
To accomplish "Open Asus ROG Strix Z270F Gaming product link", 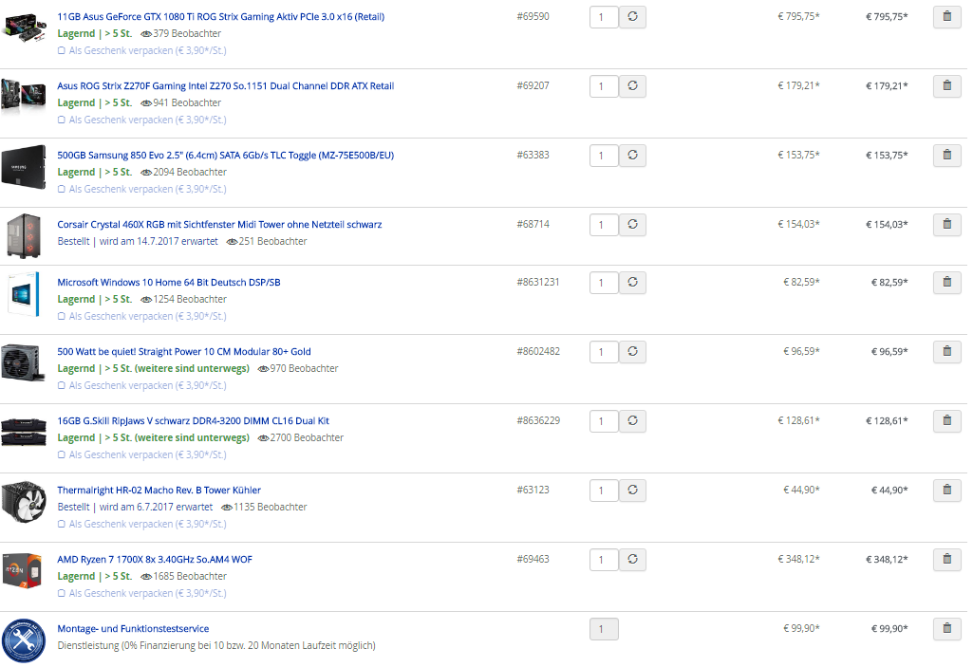I will point(226,86).
